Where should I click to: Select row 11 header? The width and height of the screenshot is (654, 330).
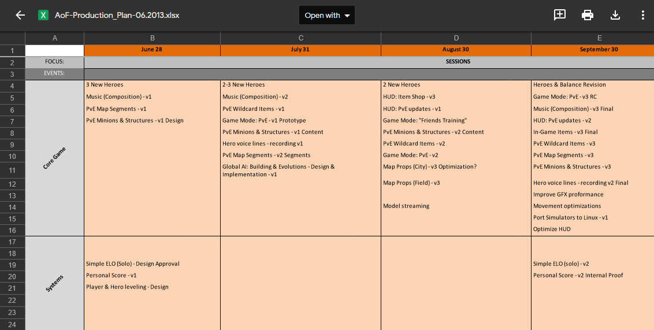point(13,170)
